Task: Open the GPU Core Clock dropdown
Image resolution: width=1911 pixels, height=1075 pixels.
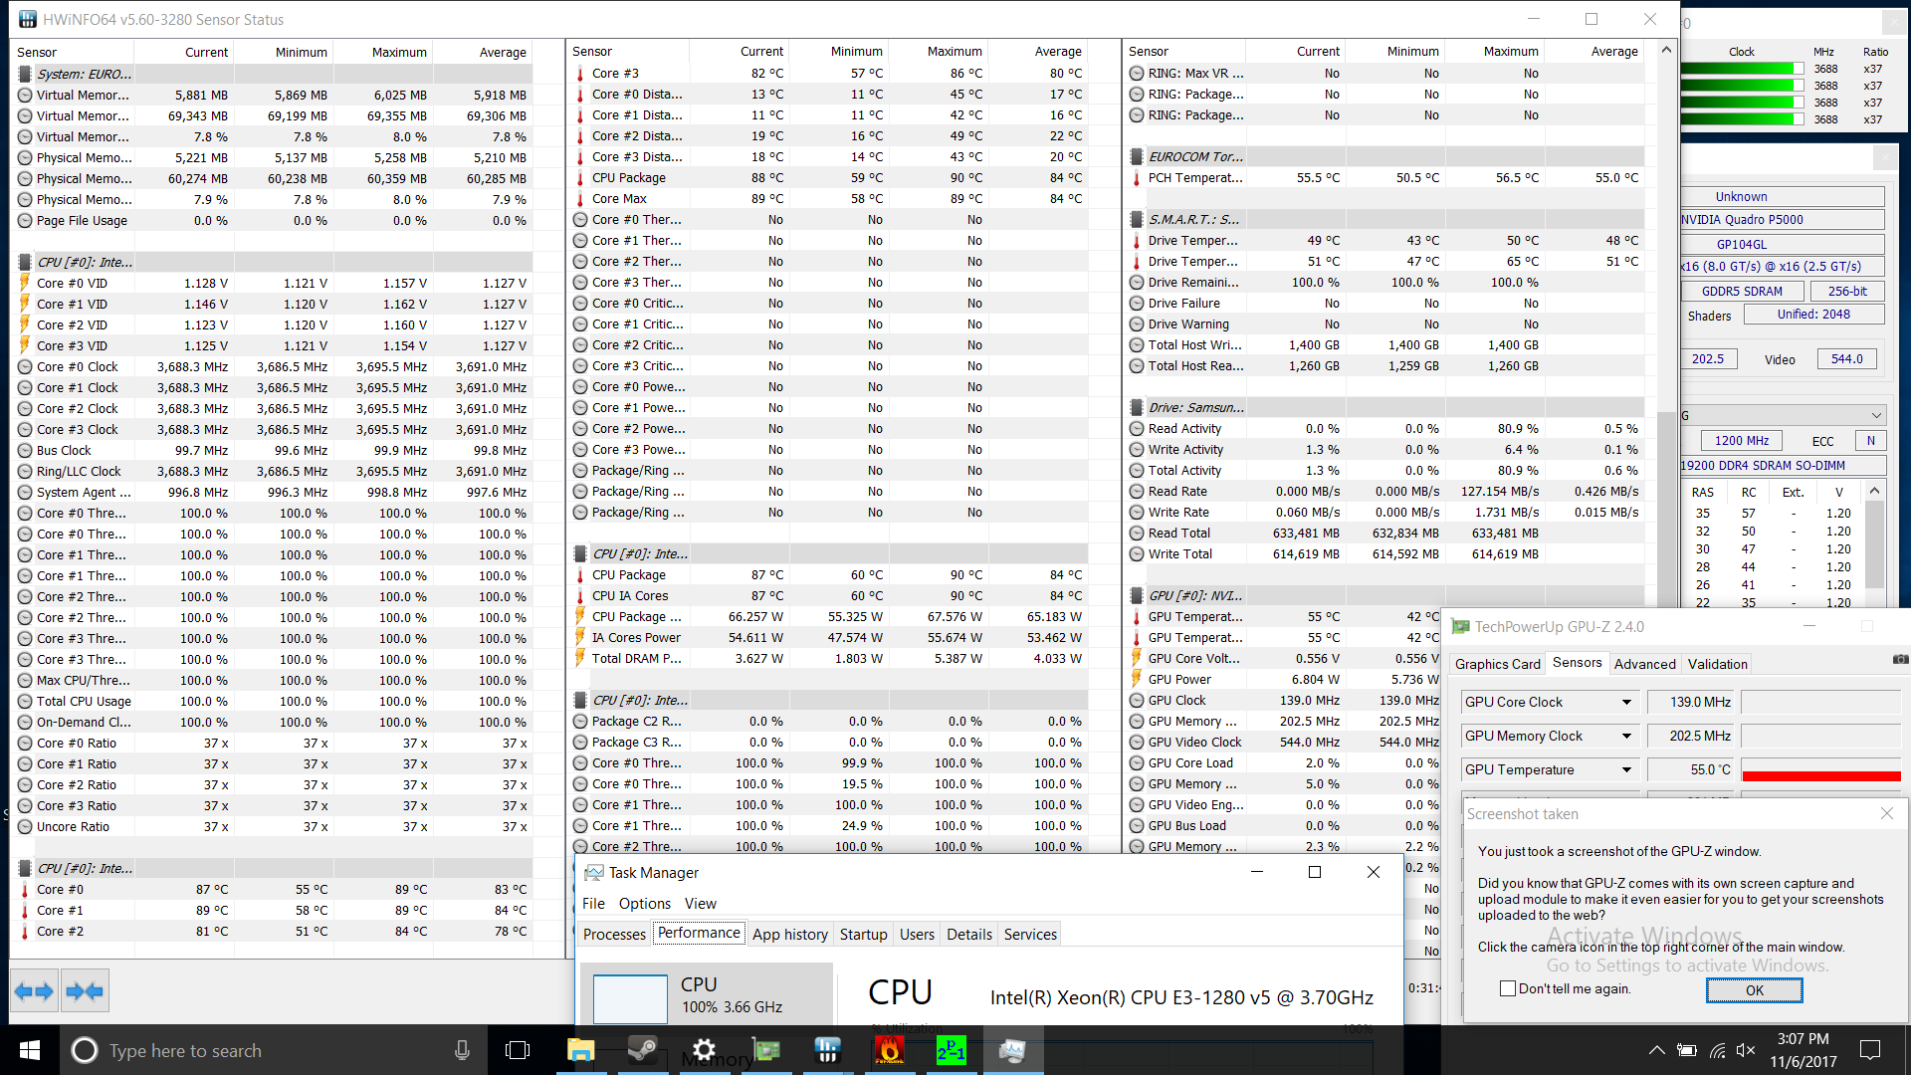Action: (1626, 702)
